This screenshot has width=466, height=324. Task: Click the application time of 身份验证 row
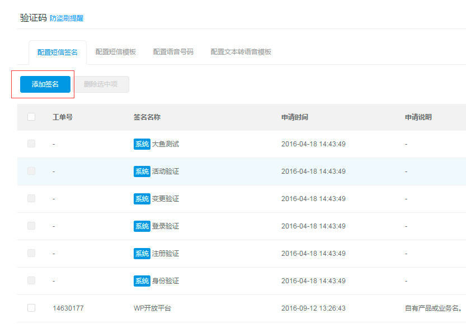[313, 281]
